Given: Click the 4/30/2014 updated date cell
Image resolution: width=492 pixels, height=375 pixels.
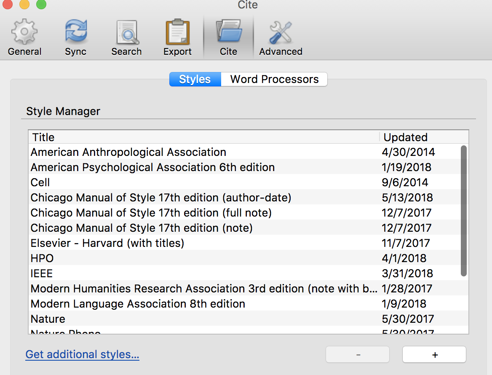Looking at the screenshot, I should pos(408,152).
